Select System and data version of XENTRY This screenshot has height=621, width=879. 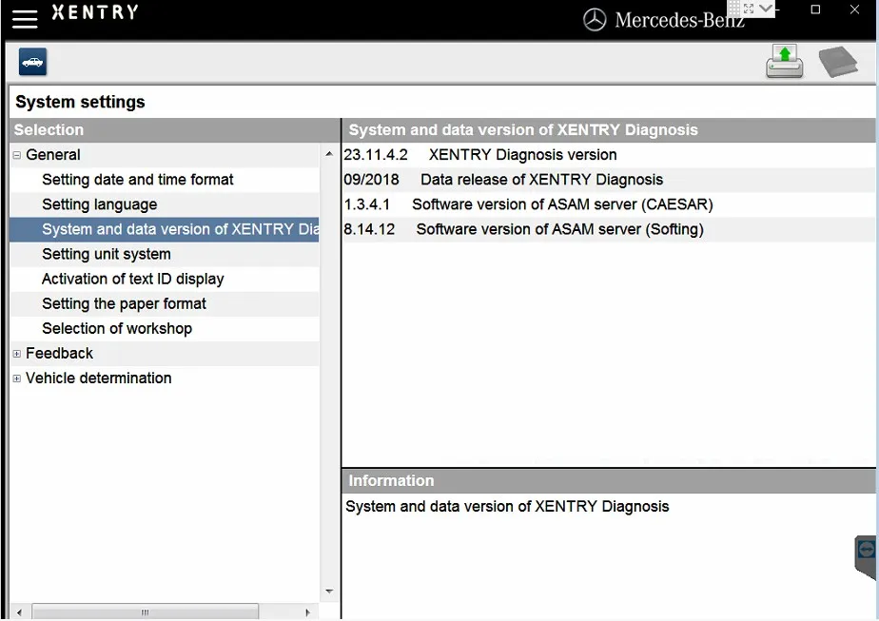(x=164, y=229)
